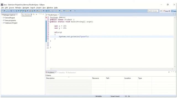177x100 pixels.
Task: Switch to the Javadoc tab
Action: (x=62, y=72)
